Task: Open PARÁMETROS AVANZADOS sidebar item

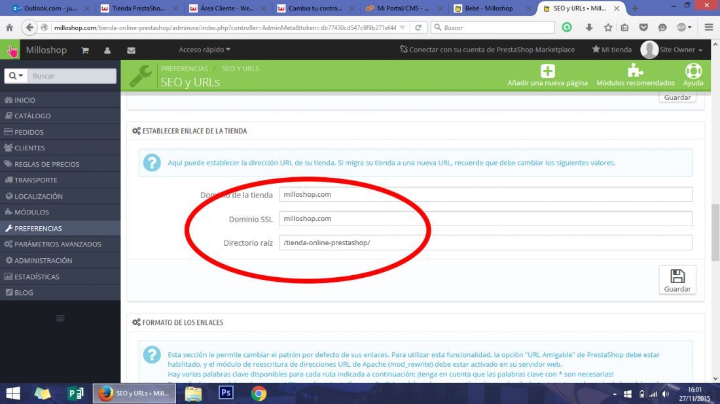Action: [x=60, y=244]
